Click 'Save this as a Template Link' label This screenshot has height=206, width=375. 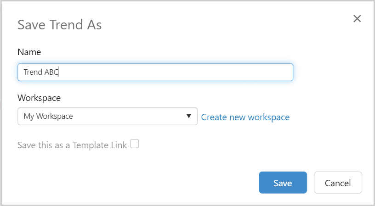(x=72, y=145)
